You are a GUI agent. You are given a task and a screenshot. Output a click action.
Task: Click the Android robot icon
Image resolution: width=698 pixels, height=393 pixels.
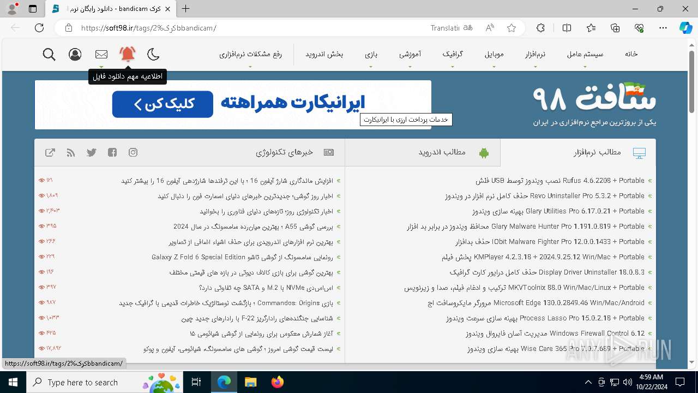coord(484,153)
